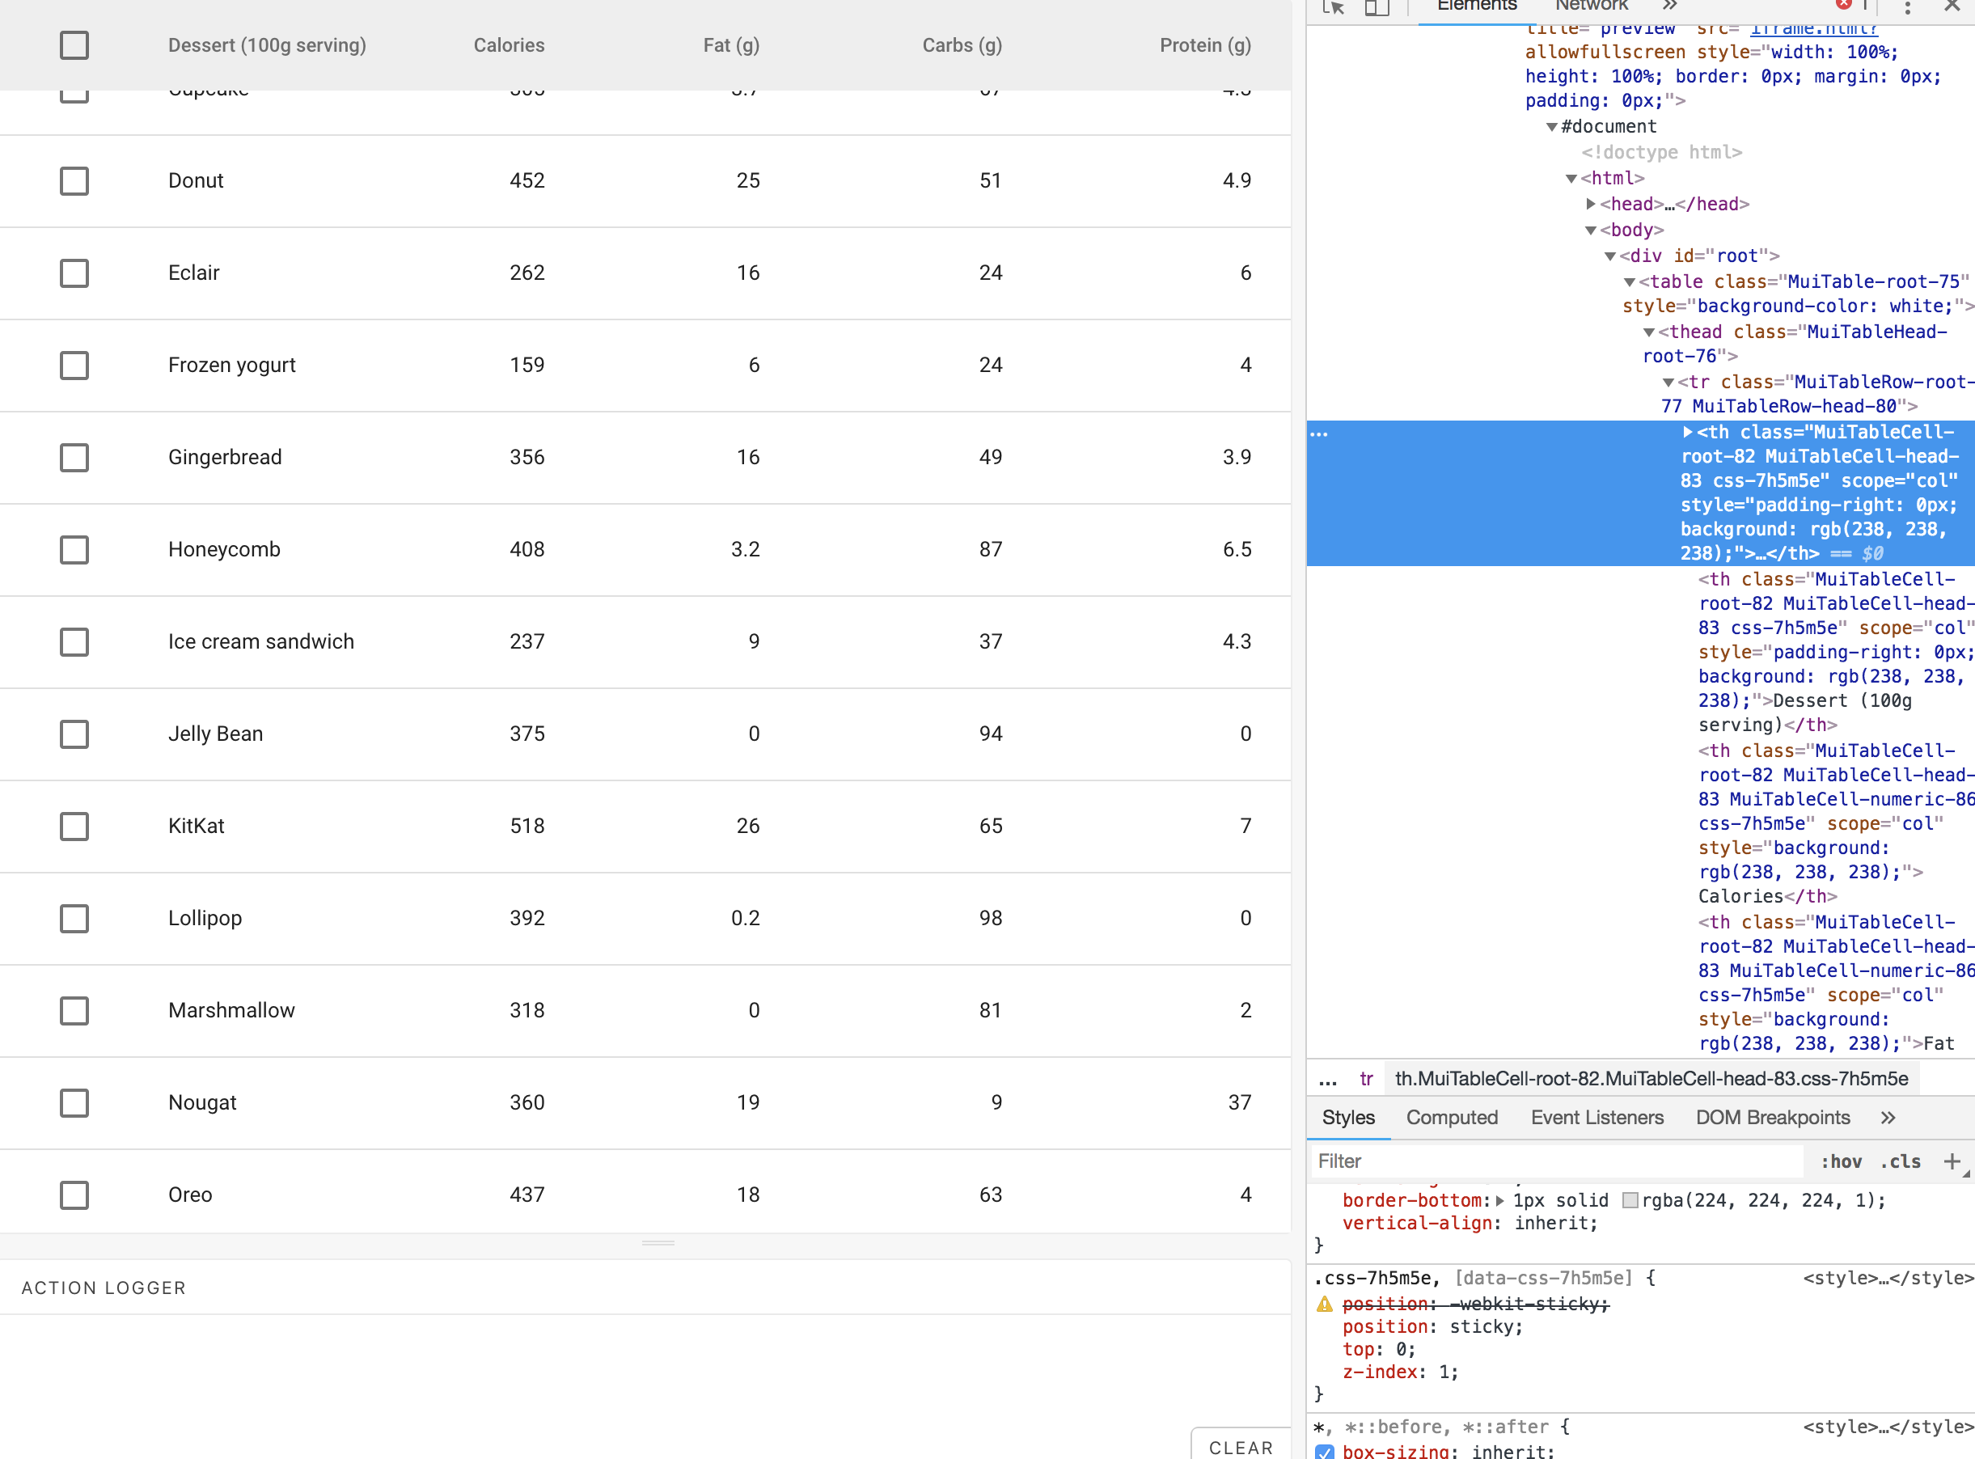
Task: Check the Oreo row checkbox
Action: (x=75, y=1195)
